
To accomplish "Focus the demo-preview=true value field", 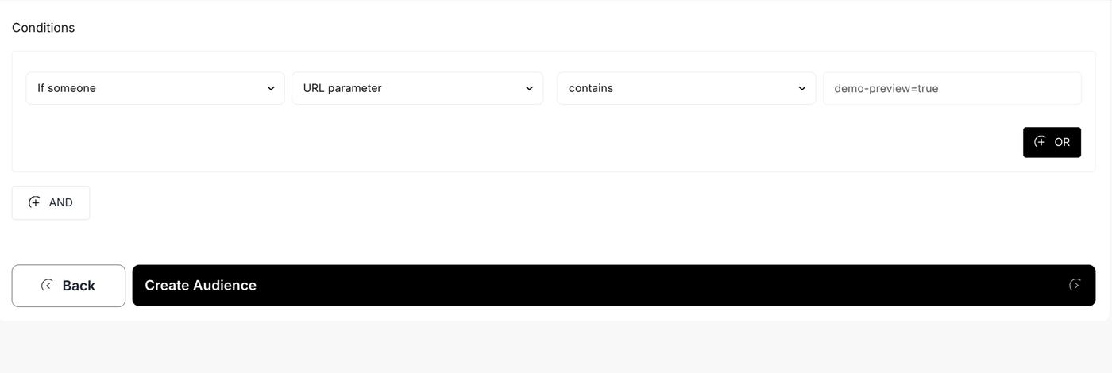I will click(x=952, y=88).
